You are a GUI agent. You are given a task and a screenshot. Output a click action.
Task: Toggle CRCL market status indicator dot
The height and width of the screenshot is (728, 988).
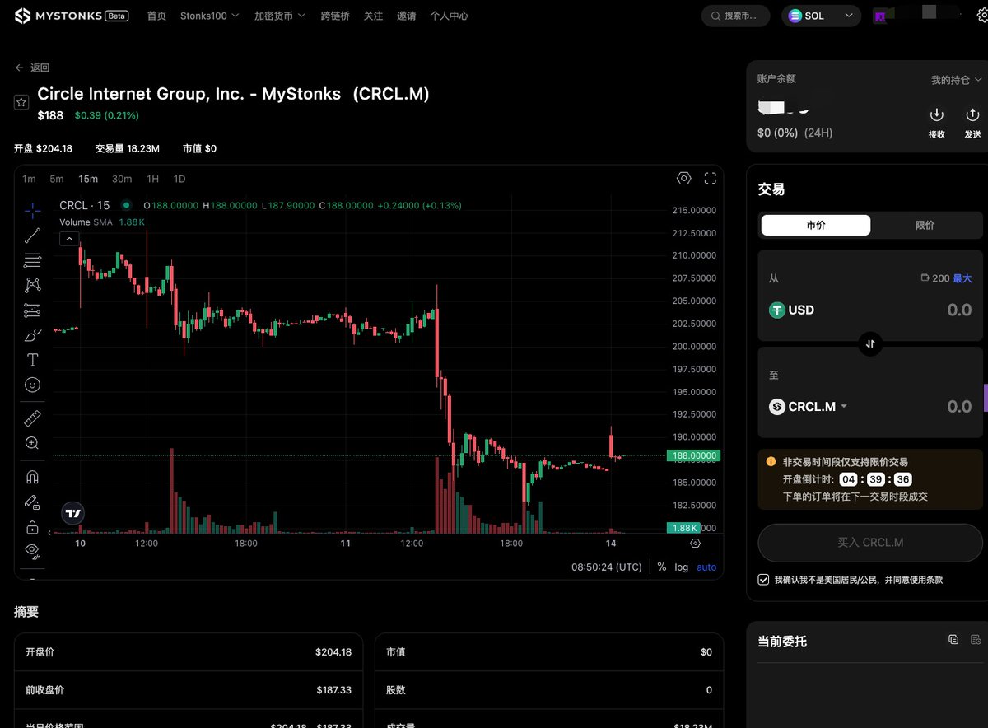[126, 205]
